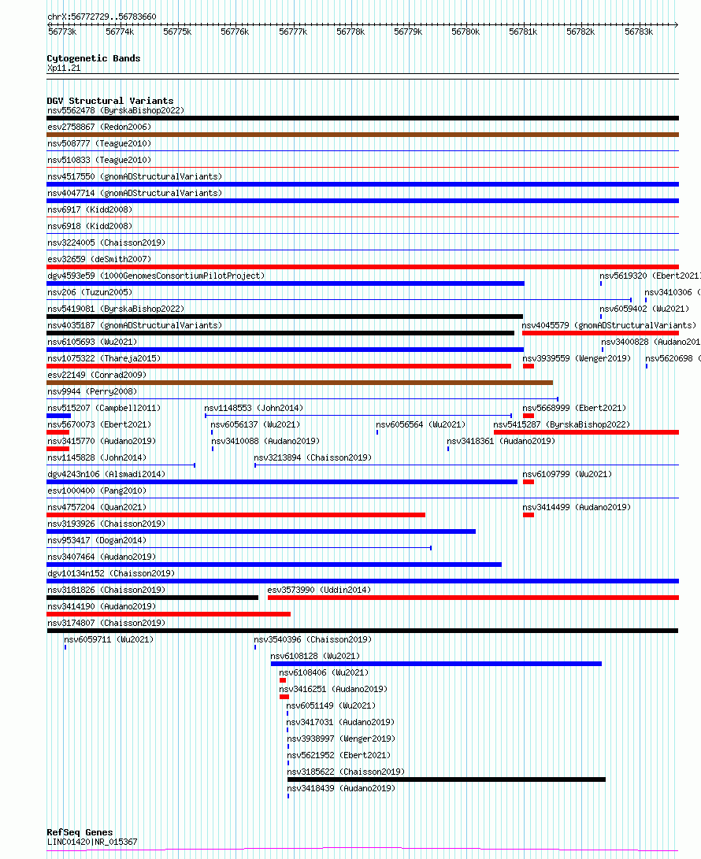Screen dimensions: 701x859
Task: Click the blue nsv6108128 (Wu2021) bar
Action: (436, 664)
